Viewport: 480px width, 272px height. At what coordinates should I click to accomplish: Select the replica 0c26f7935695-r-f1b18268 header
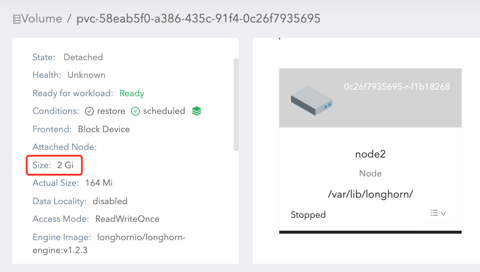point(397,87)
